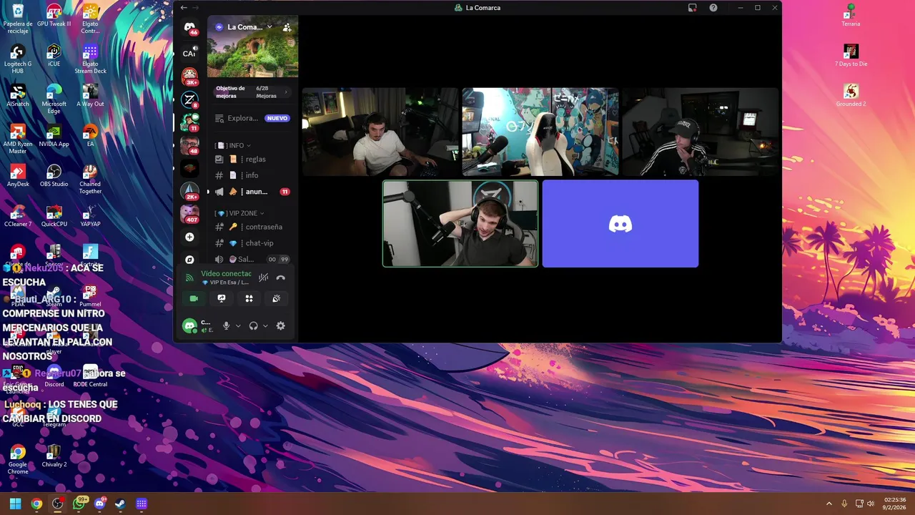This screenshot has width=915, height=515.
Task: Collapse the INFO channel category
Action: click(233, 145)
